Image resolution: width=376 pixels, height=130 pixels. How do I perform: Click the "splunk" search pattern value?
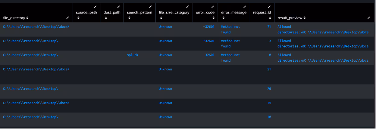(133, 55)
